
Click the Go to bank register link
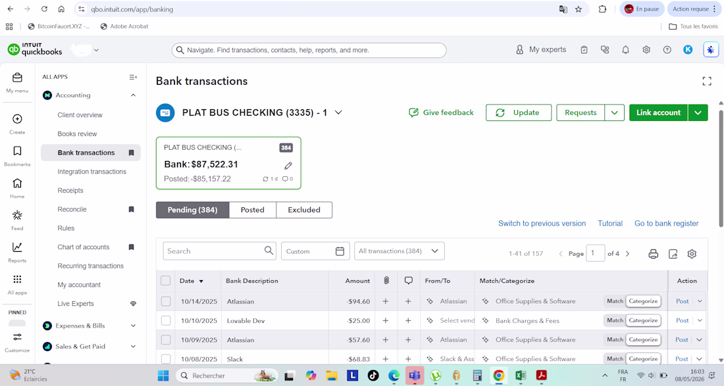tap(666, 223)
